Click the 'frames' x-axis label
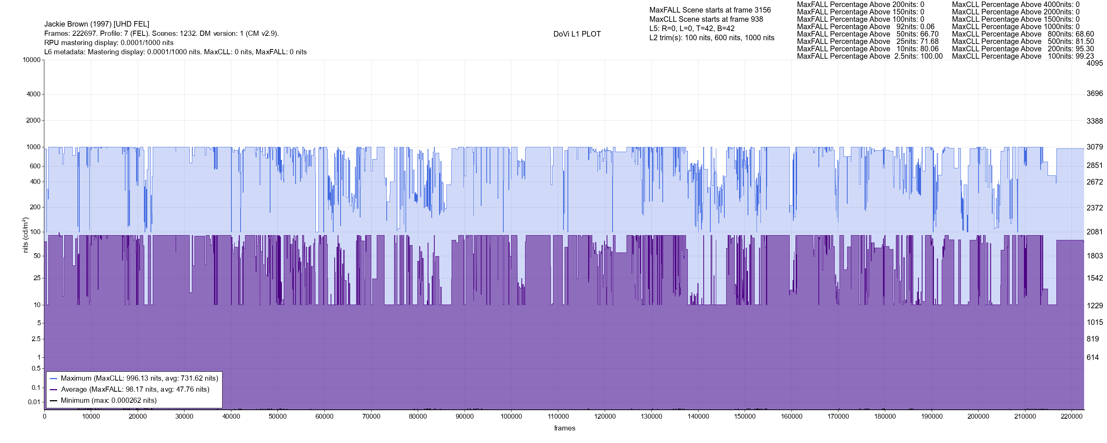This screenshot has height=443, width=1107. 564,428
